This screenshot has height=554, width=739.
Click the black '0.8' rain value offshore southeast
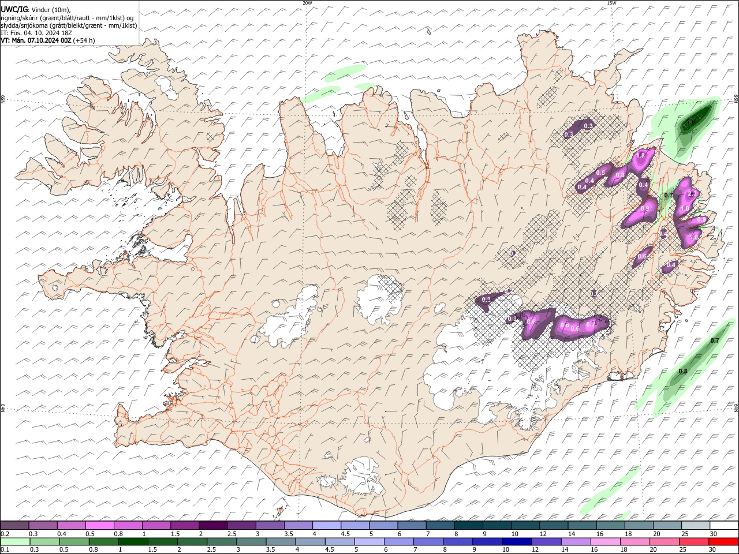[x=683, y=371]
